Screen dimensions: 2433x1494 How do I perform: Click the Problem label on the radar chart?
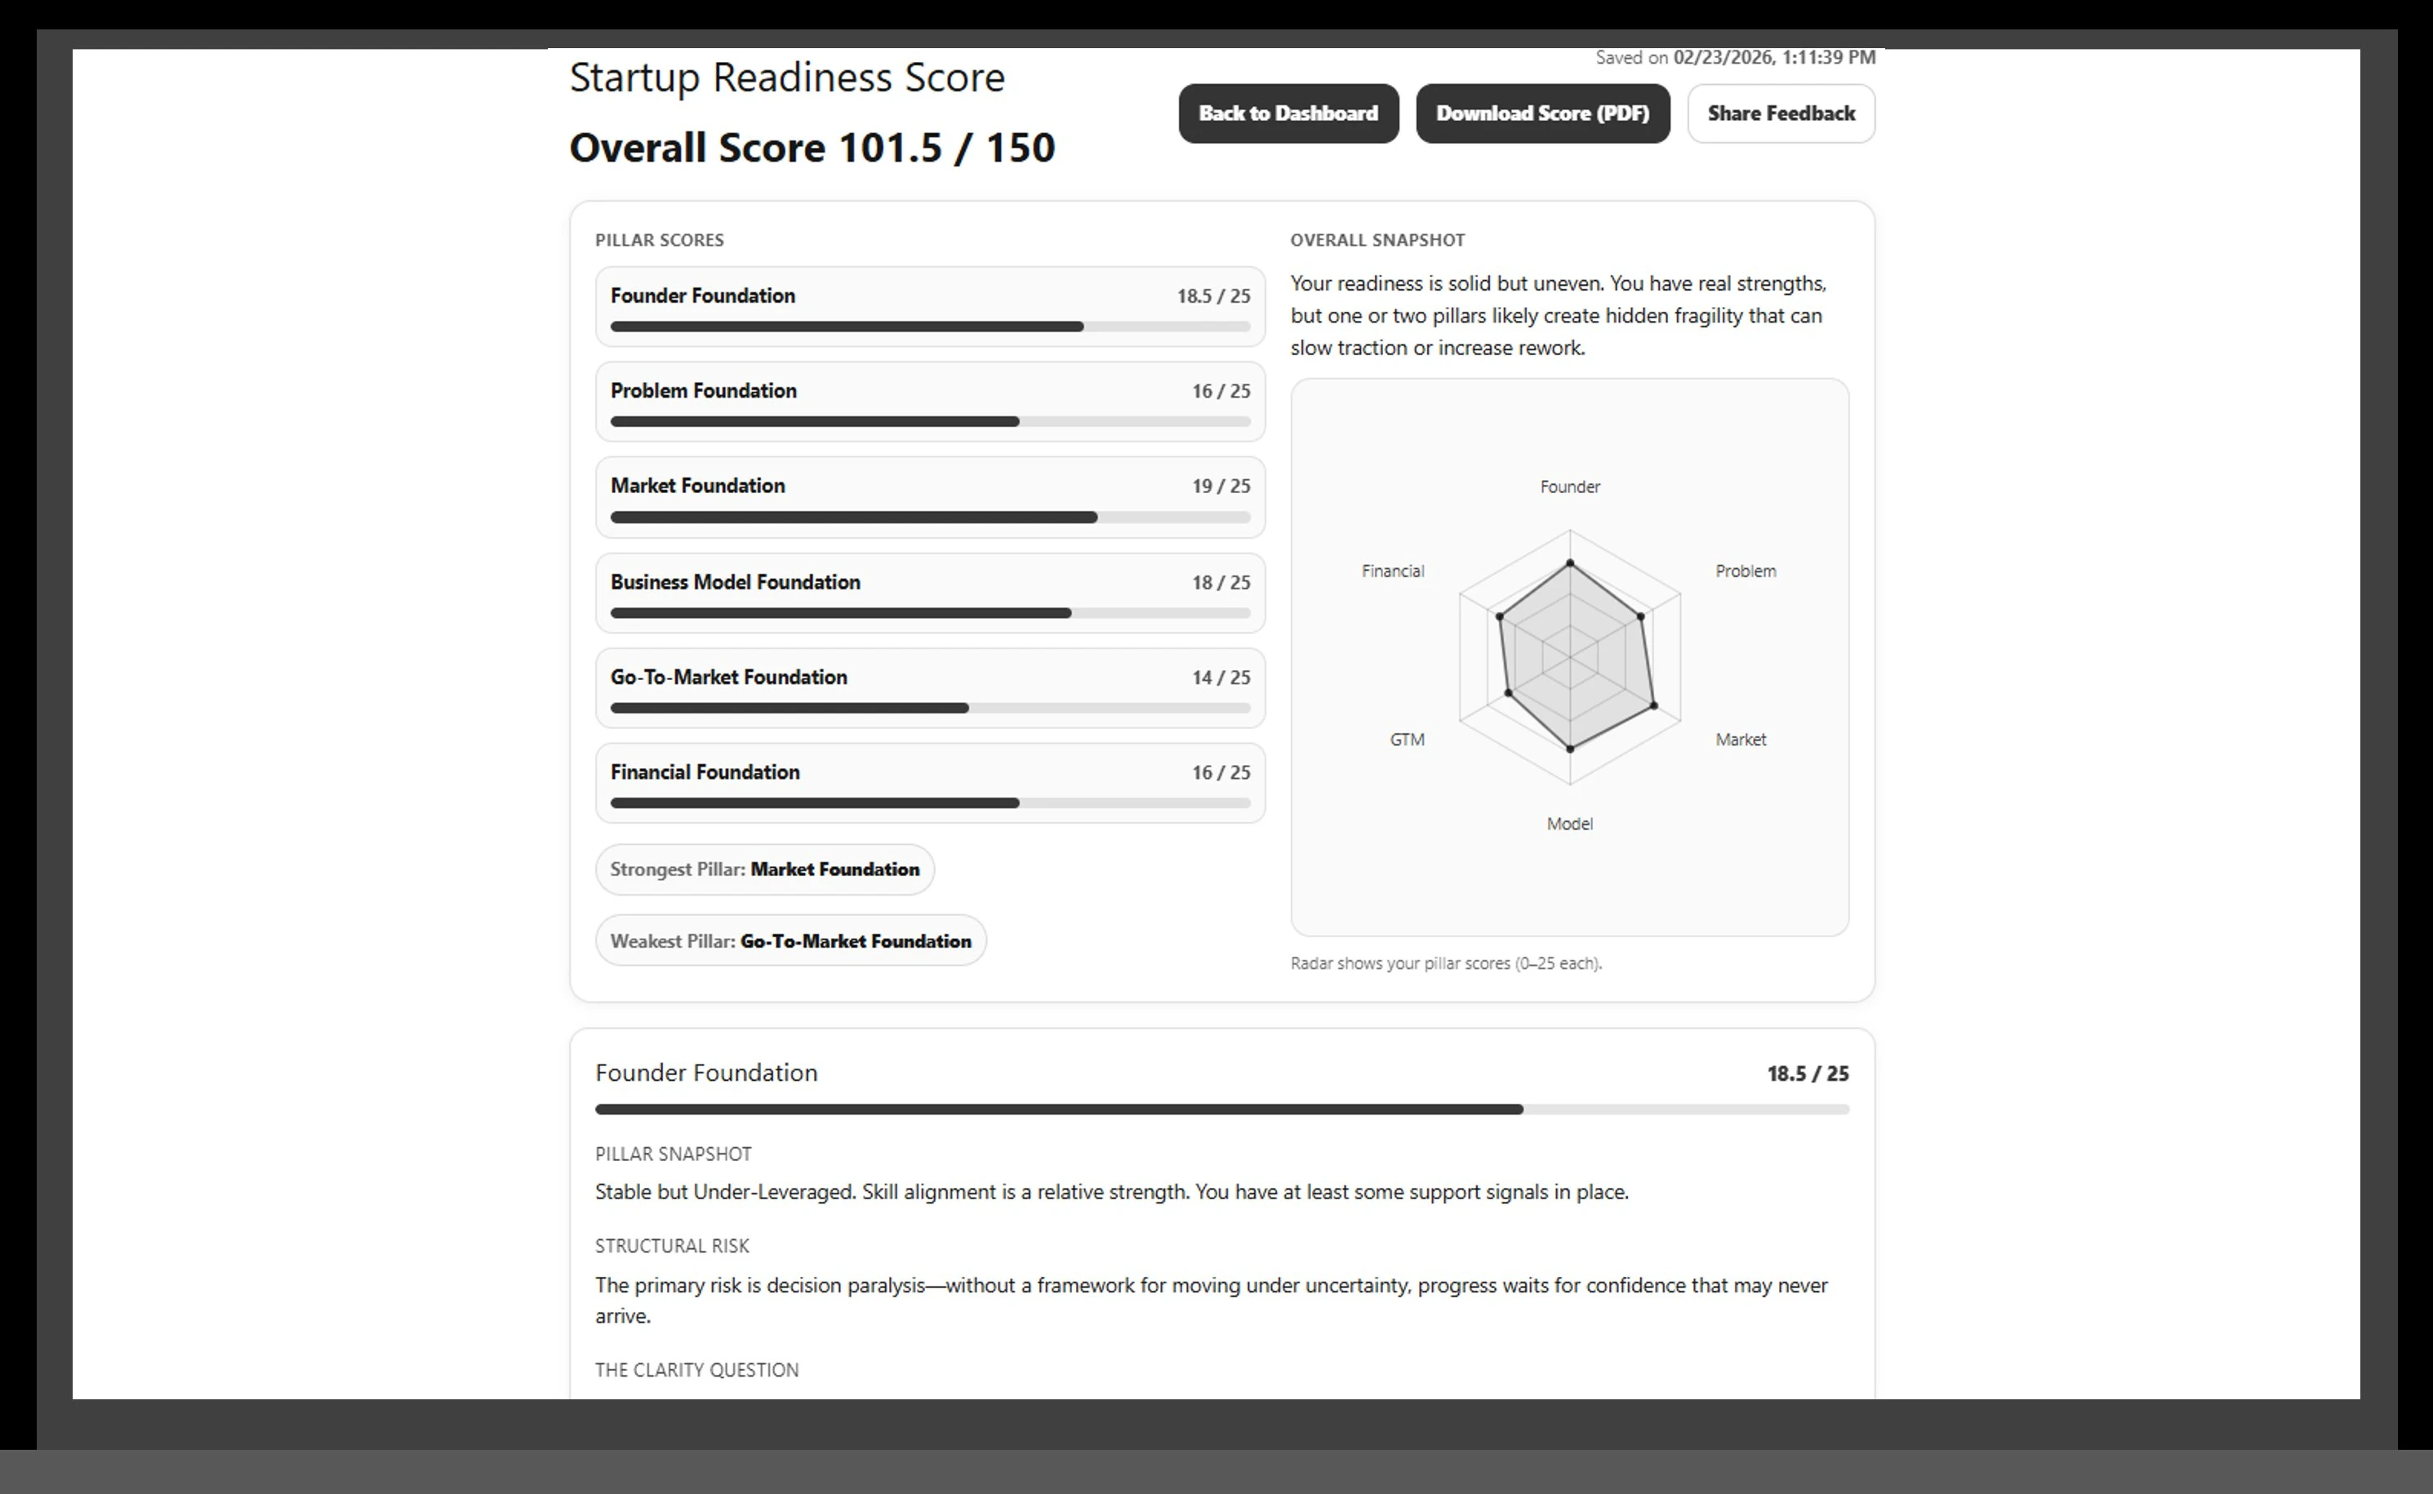[1744, 571]
